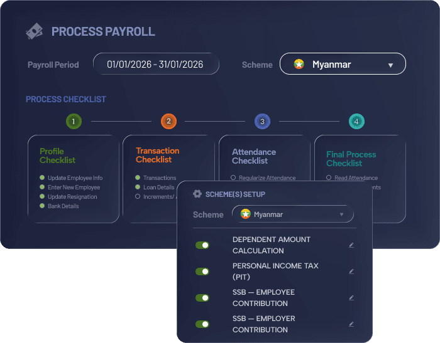Click Increments checklist item
This screenshot has height=343, width=440.
tap(160, 196)
